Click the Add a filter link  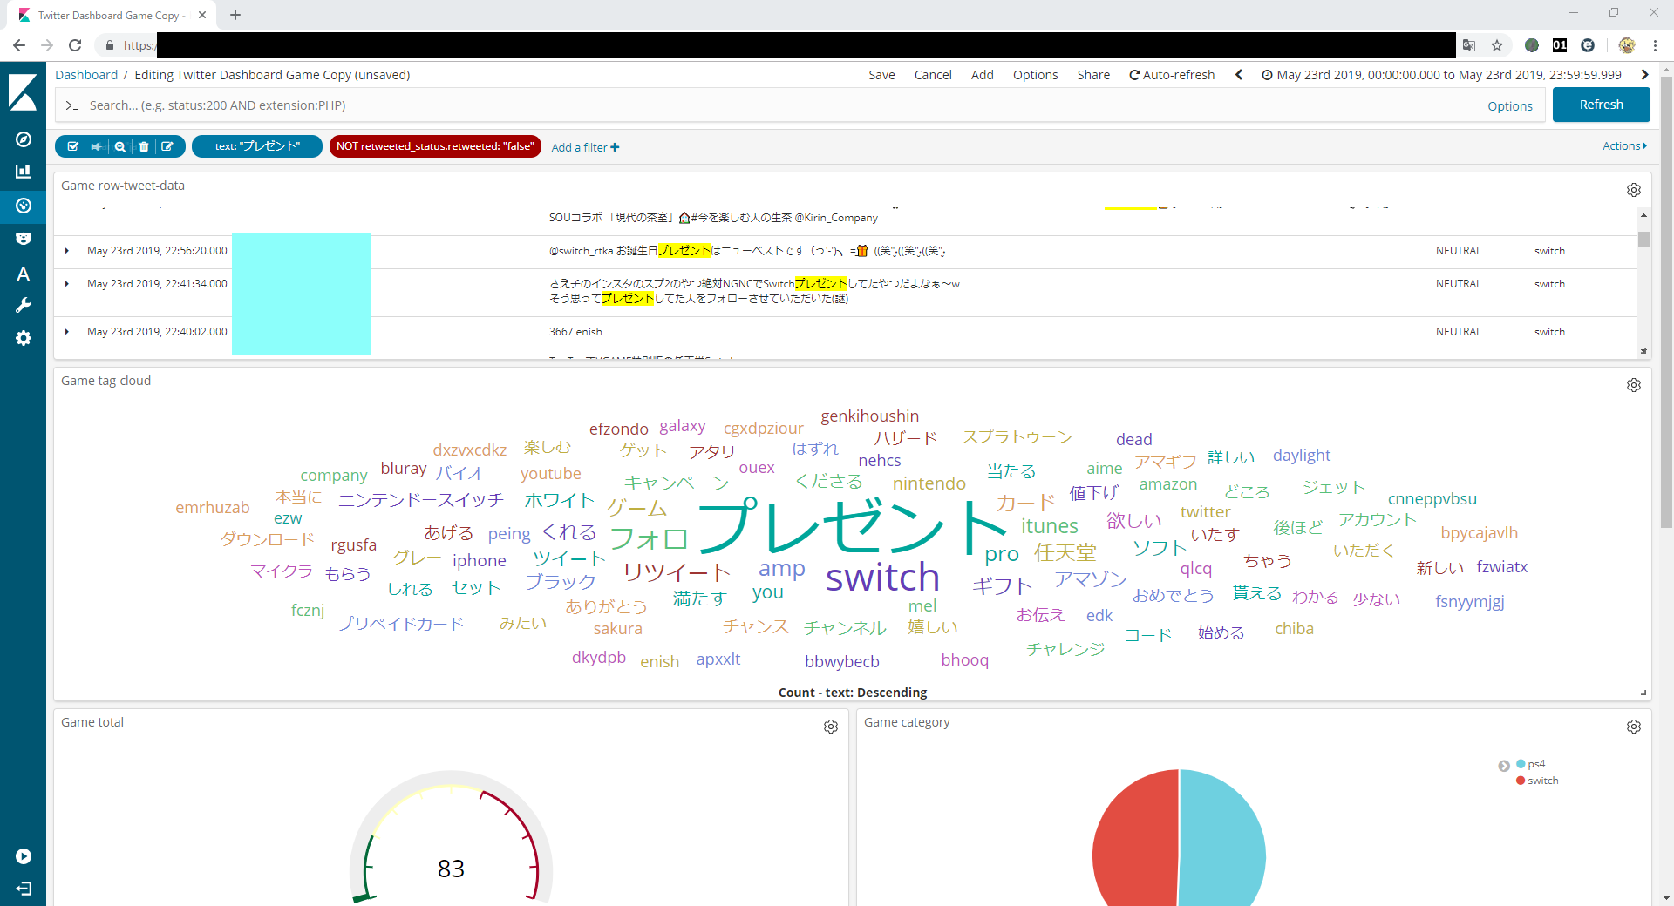pos(585,147)
